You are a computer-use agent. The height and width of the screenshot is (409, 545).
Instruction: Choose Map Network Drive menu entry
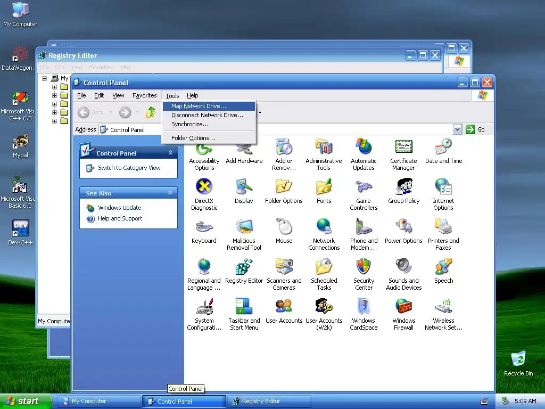click(x=209, y=106)
